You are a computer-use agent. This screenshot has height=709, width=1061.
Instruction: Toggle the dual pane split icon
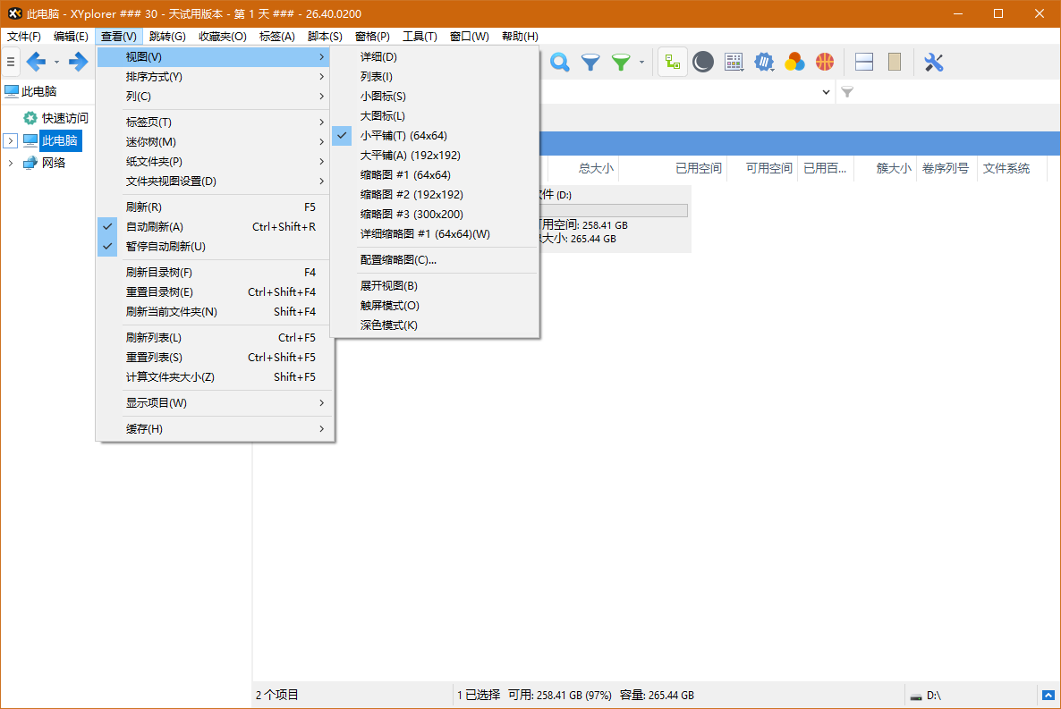(x=864, y=63)
